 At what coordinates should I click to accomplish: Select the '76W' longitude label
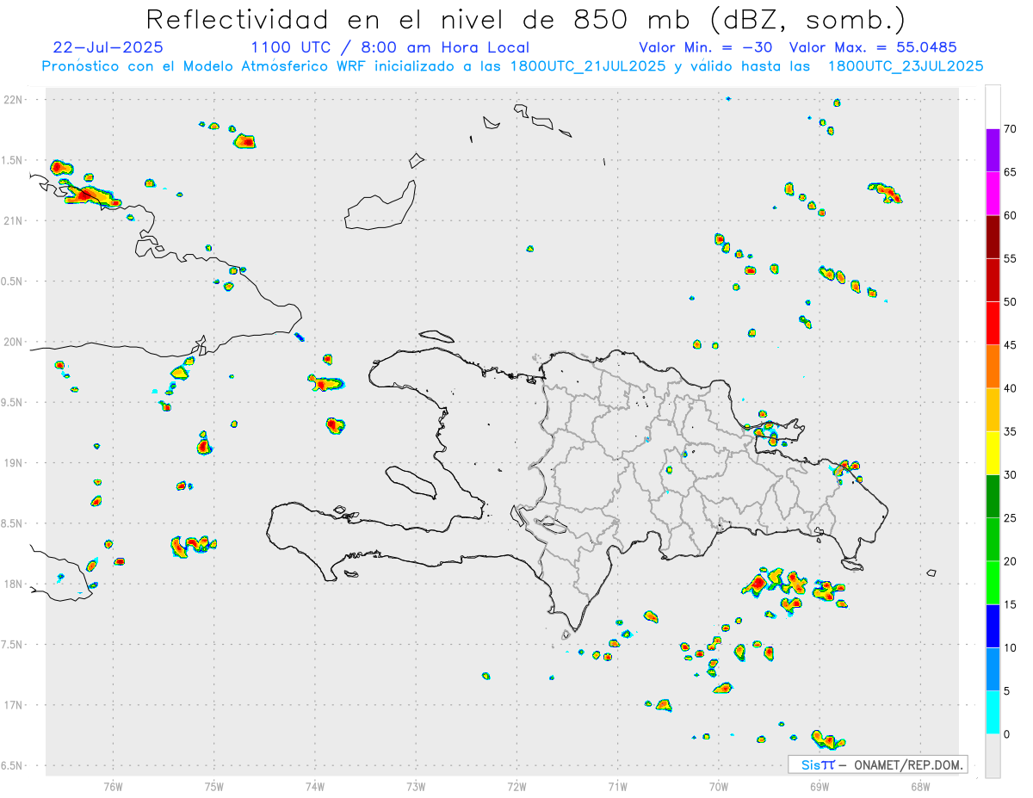click(113, 786)
